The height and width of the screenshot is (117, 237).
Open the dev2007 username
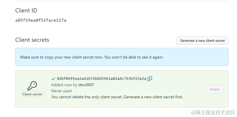pyautogui.click(x=86, y=85)
